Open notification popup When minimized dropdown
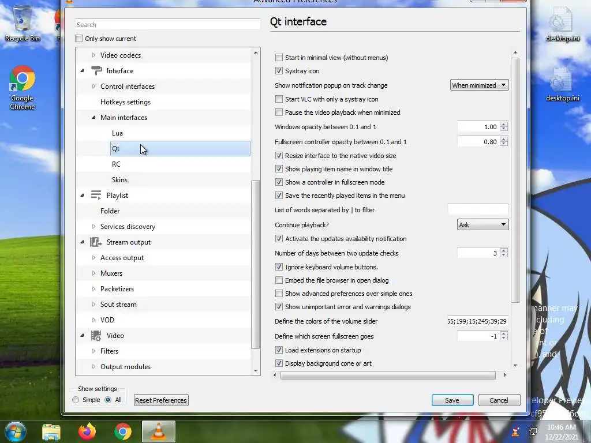The image size is (591, 443). coord(479,85)
